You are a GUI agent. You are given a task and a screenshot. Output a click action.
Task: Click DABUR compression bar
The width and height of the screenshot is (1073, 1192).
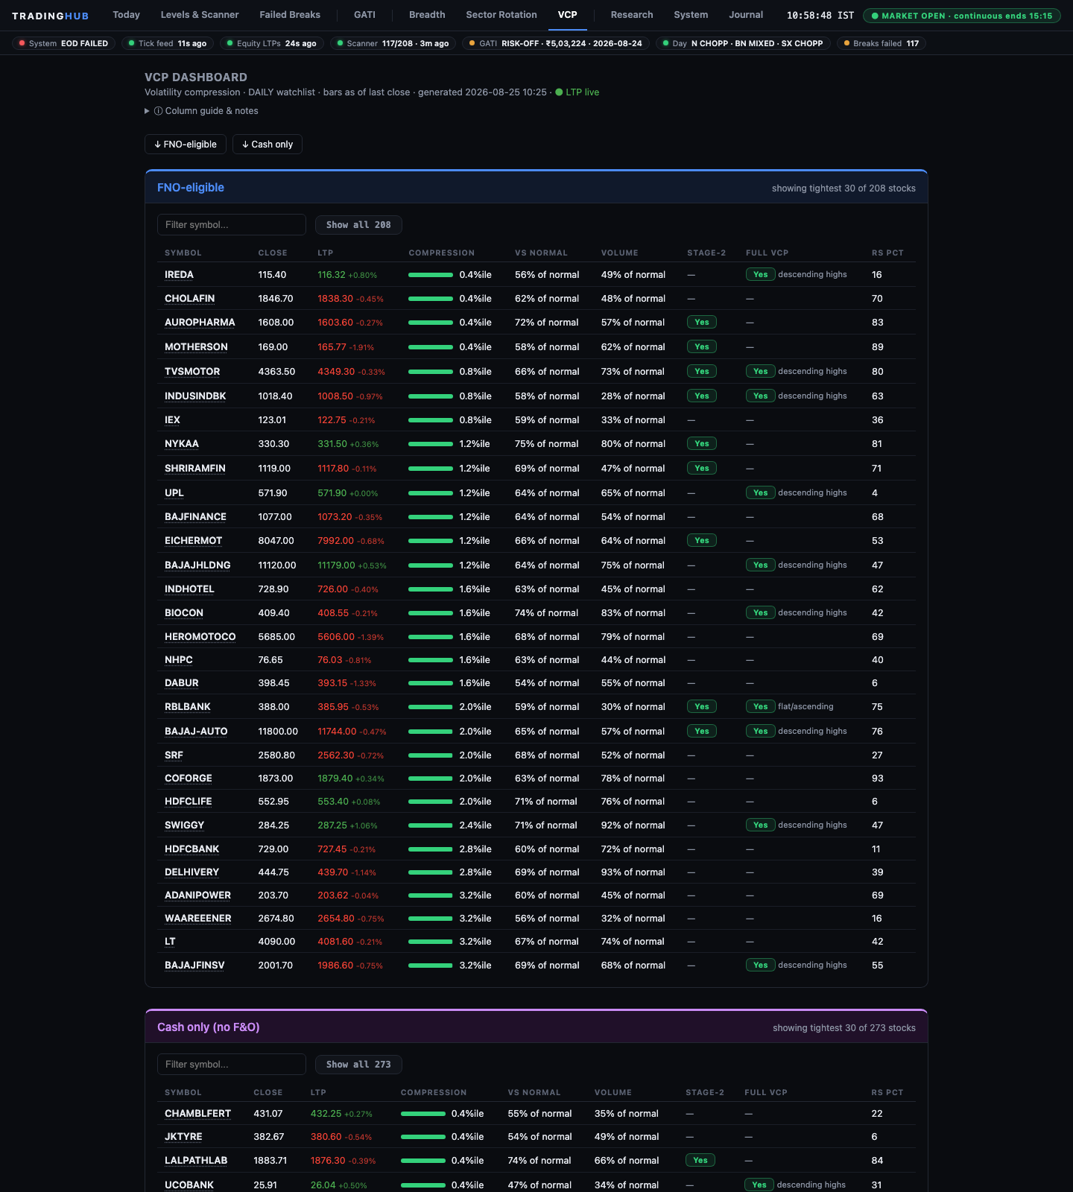pyautogui.click(x=431, y=683)
